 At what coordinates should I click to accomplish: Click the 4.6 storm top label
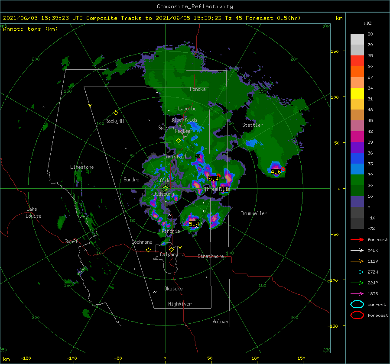276,172
